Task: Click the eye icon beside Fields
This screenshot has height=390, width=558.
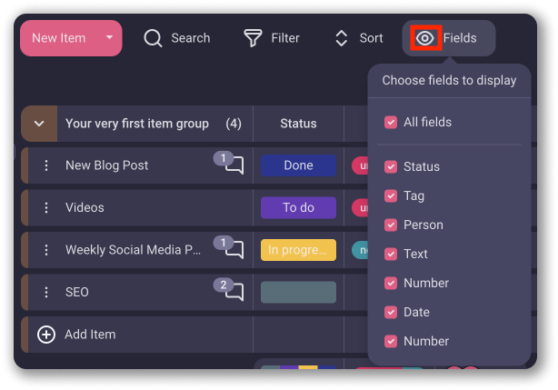Action: (424, 38)
